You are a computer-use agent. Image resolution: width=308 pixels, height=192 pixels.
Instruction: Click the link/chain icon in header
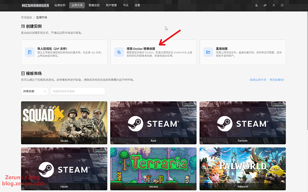[x=265, y=5]
